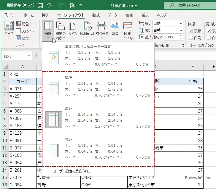Select row 1 header
This screenshot has width=216, height=189.
4,74
